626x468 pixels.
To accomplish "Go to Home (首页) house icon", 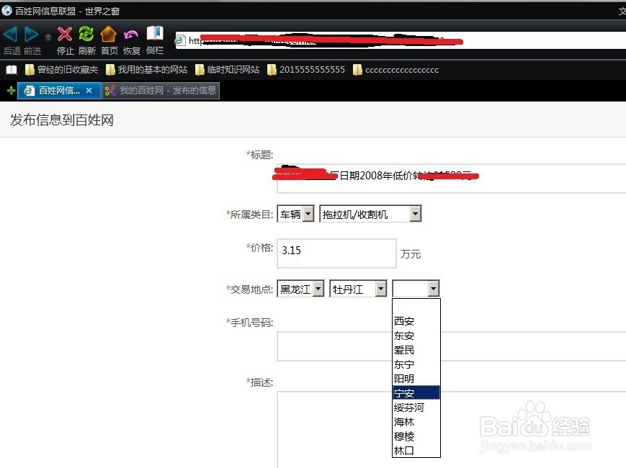I will pos(109,35).
